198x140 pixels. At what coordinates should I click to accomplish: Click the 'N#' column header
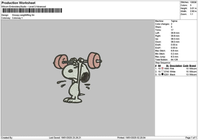click(159, 66)
